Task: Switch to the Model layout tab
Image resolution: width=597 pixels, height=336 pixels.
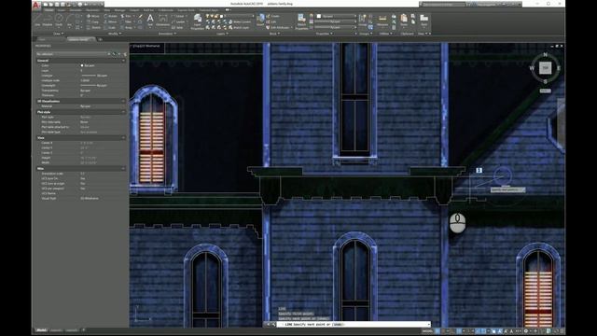Action: pos(41,330)
